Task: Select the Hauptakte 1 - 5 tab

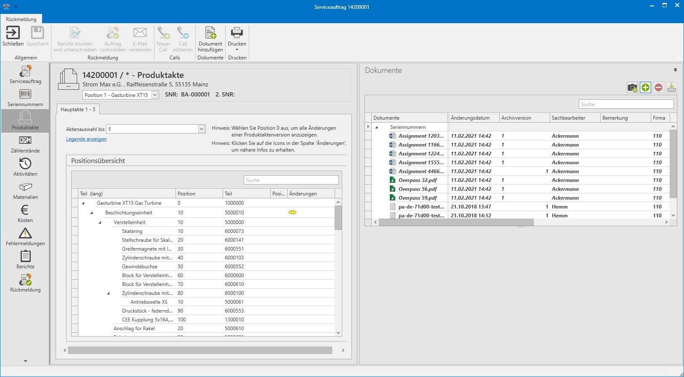Action: click(x=78, y=110)
